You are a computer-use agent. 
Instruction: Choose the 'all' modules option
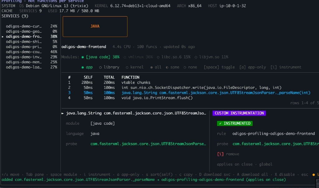pyautogui.click(x=156, y=67)
